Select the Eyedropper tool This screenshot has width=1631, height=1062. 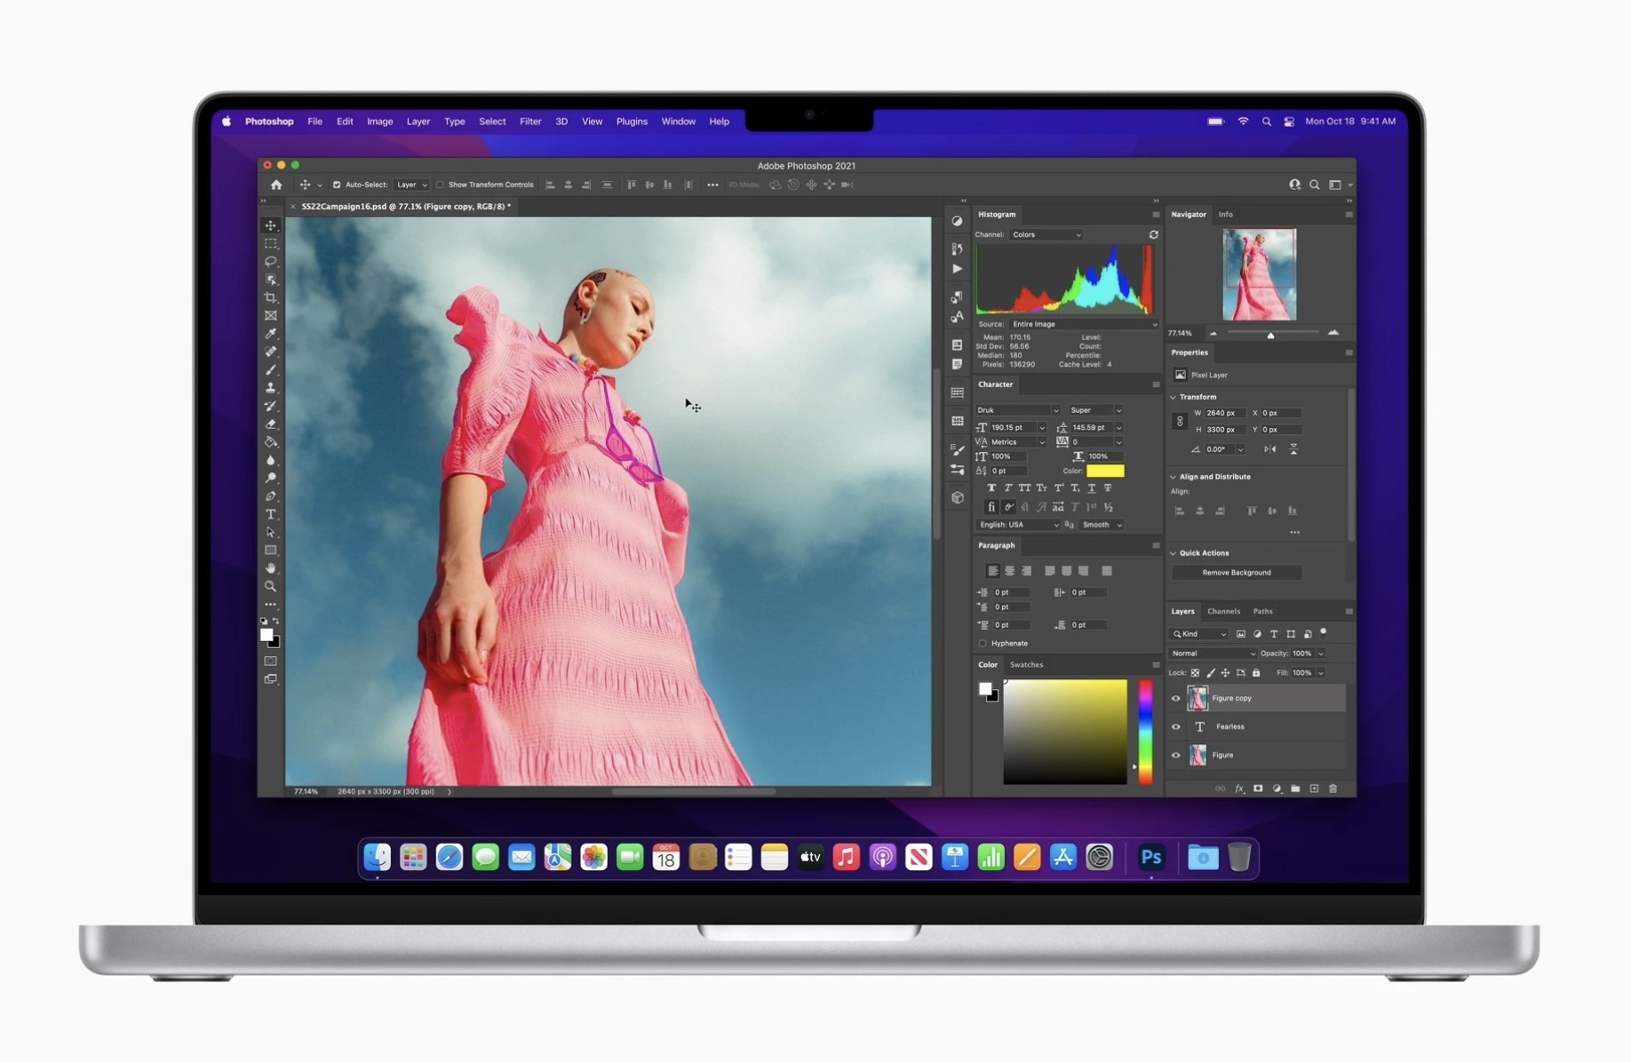coord(271,334)
